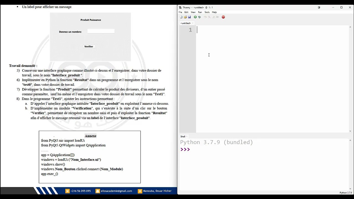Click the 'Donnez un nombre:' label
Image resolution: width=354 pixels, height=199 pixels.
70,32
